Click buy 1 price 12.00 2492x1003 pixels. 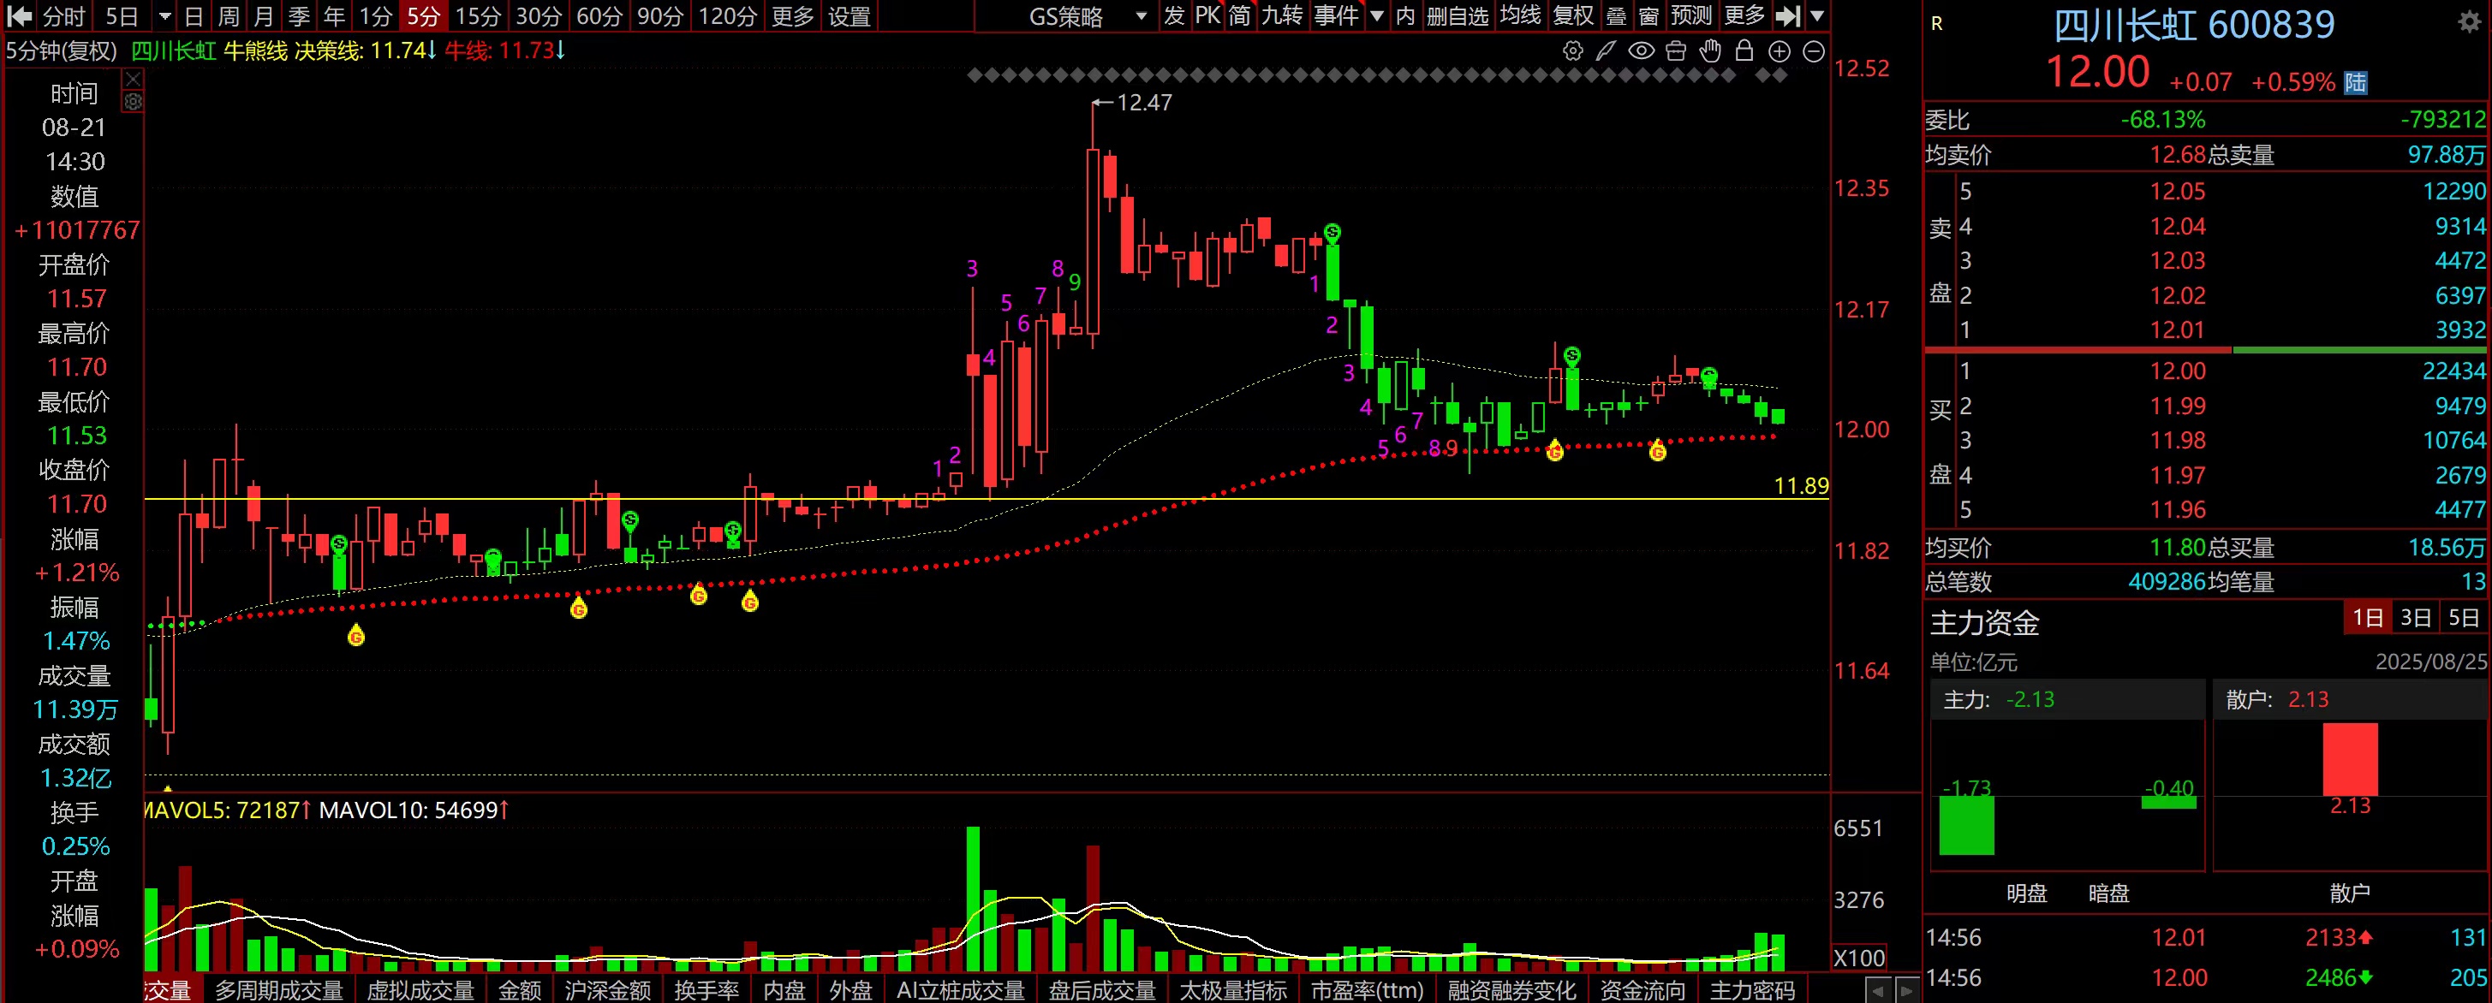(x=2178, y=371)
